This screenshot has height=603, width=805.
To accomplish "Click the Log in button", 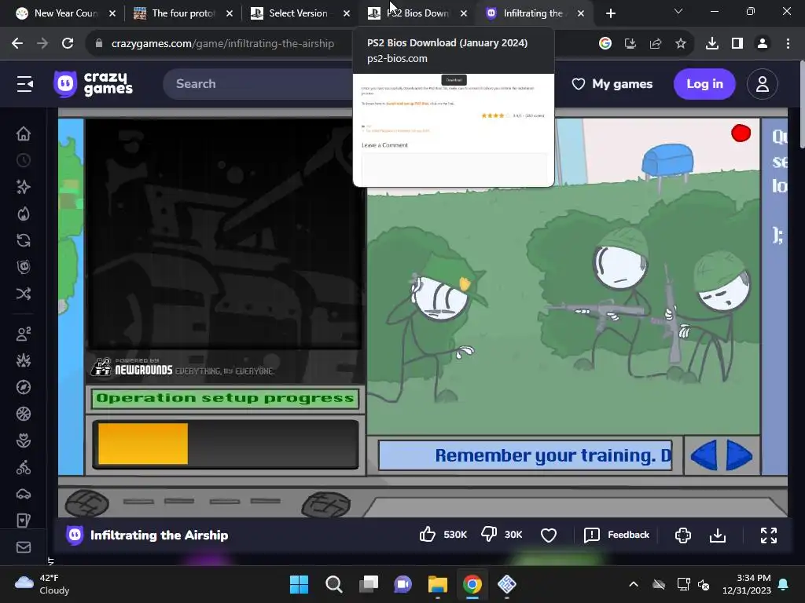I will coord(704,83).
